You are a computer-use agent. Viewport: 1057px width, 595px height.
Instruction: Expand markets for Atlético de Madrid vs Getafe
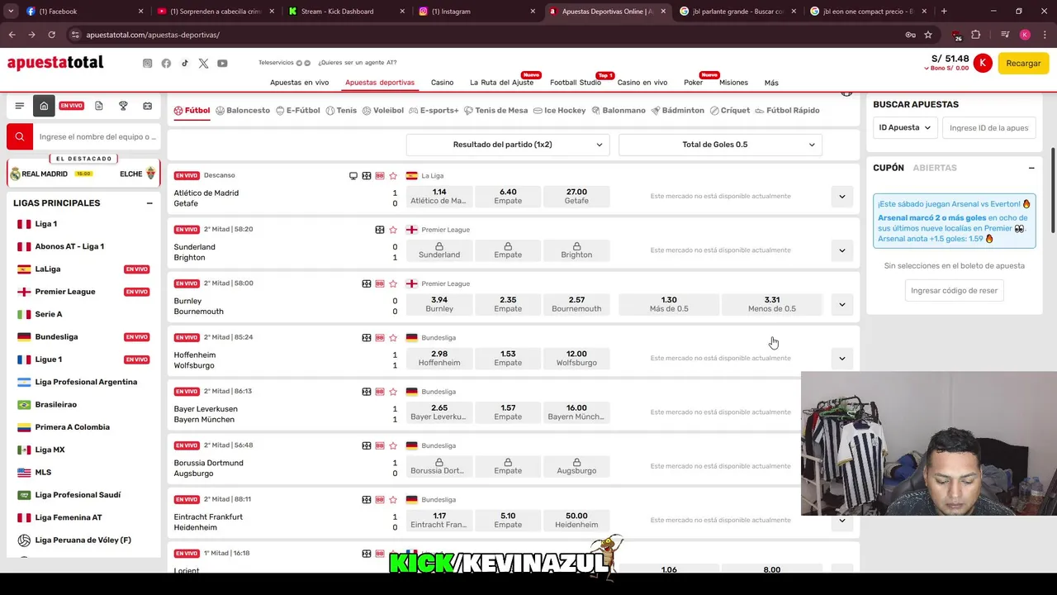point(841,197)
